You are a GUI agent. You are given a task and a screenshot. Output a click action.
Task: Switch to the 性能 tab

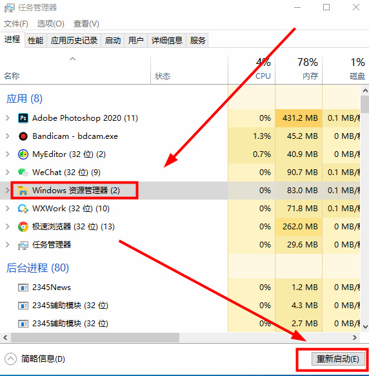point(35,40)
